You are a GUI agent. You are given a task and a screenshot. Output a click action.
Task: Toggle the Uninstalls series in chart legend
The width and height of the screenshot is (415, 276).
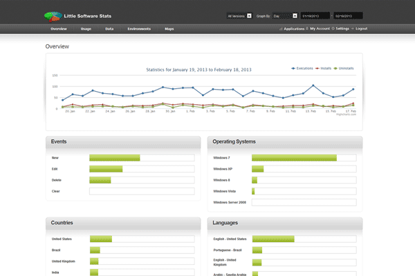[x=344, y=68]
